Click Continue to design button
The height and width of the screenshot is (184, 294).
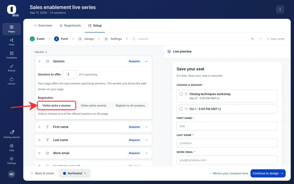pyautogui.click(x=268, y=173)
